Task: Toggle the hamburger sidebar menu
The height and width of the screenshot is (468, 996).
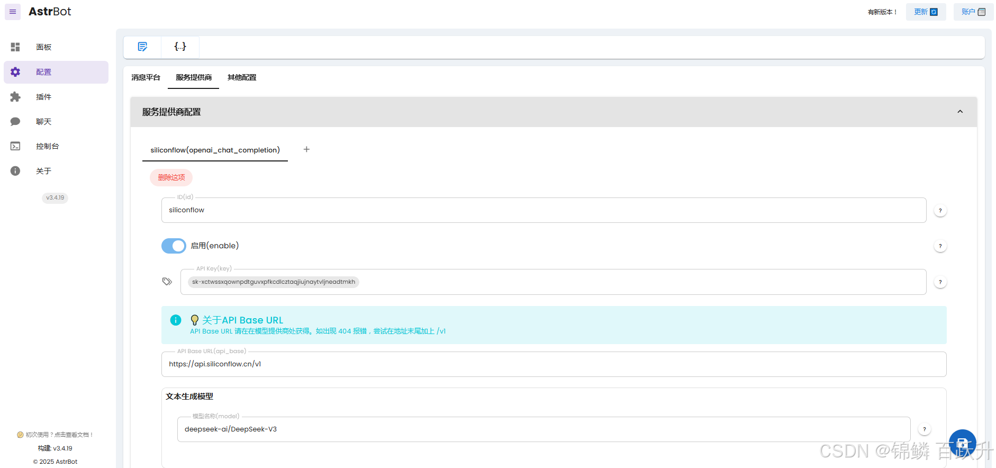Action: (x=13, y=12)
